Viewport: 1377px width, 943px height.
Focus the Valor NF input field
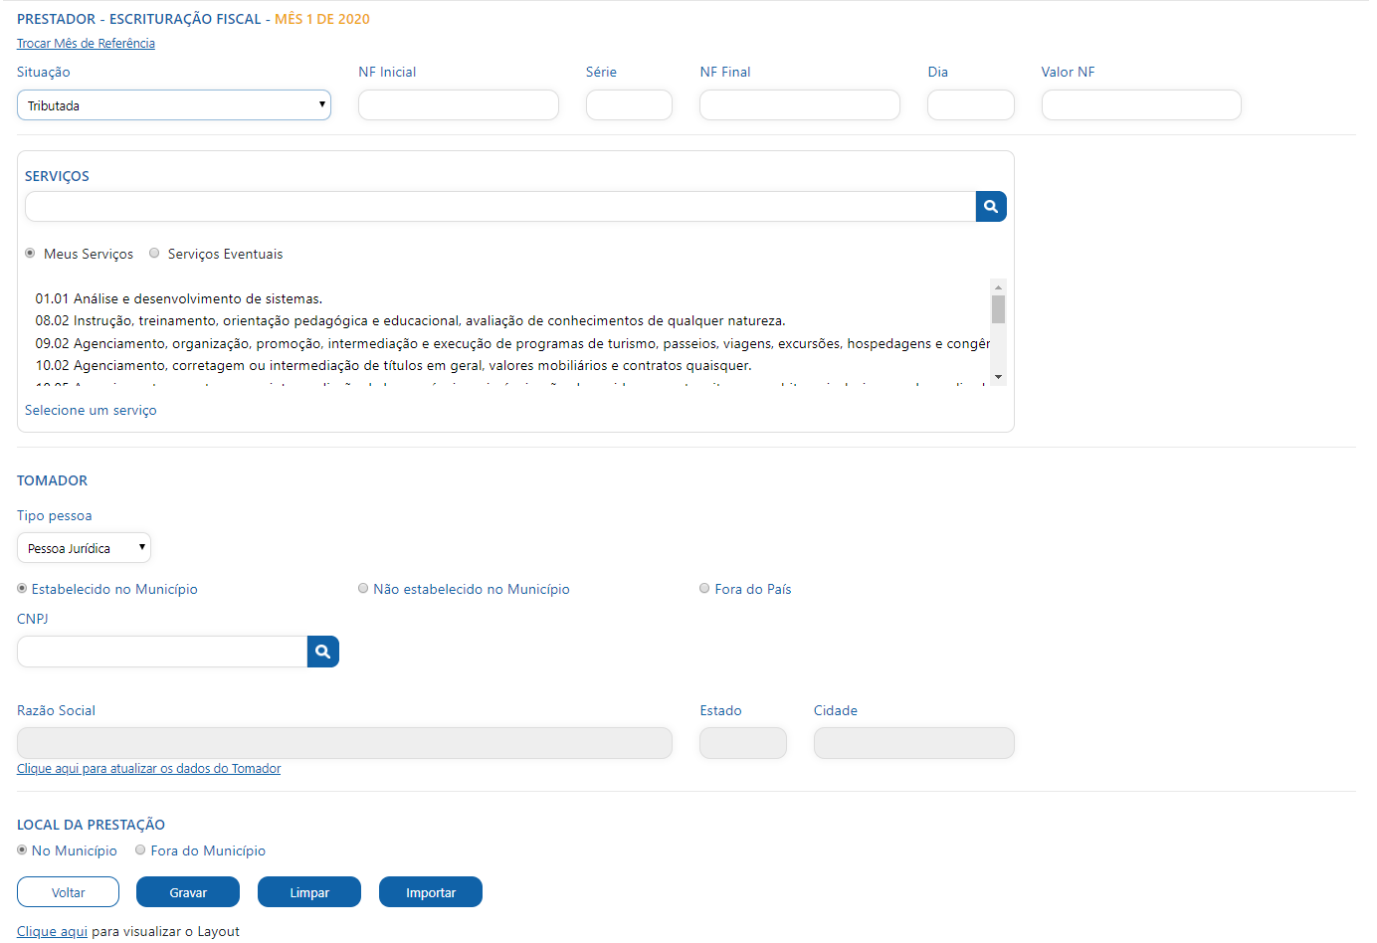(x=1141, y=105)
